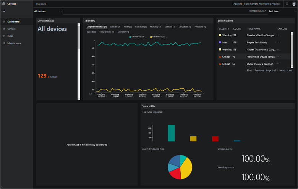298x189 pixels.
Task: Go to Next page of system alarms
Action: coord(282,70)
